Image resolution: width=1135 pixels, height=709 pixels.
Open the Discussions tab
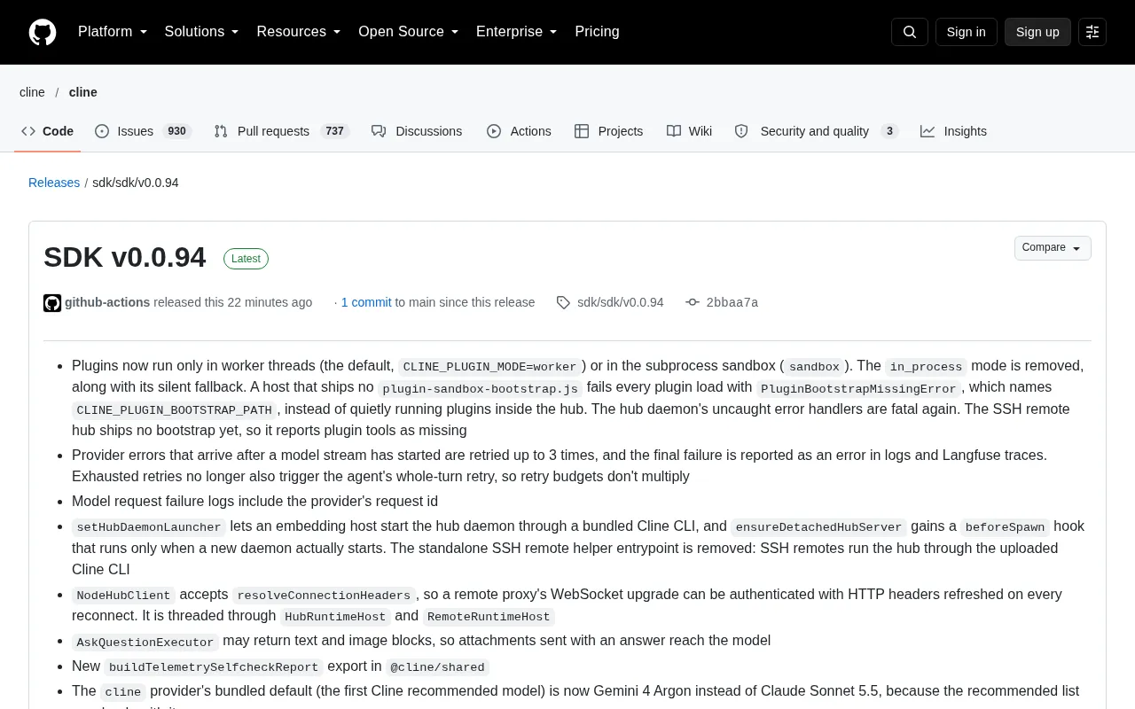pos(417,131)
